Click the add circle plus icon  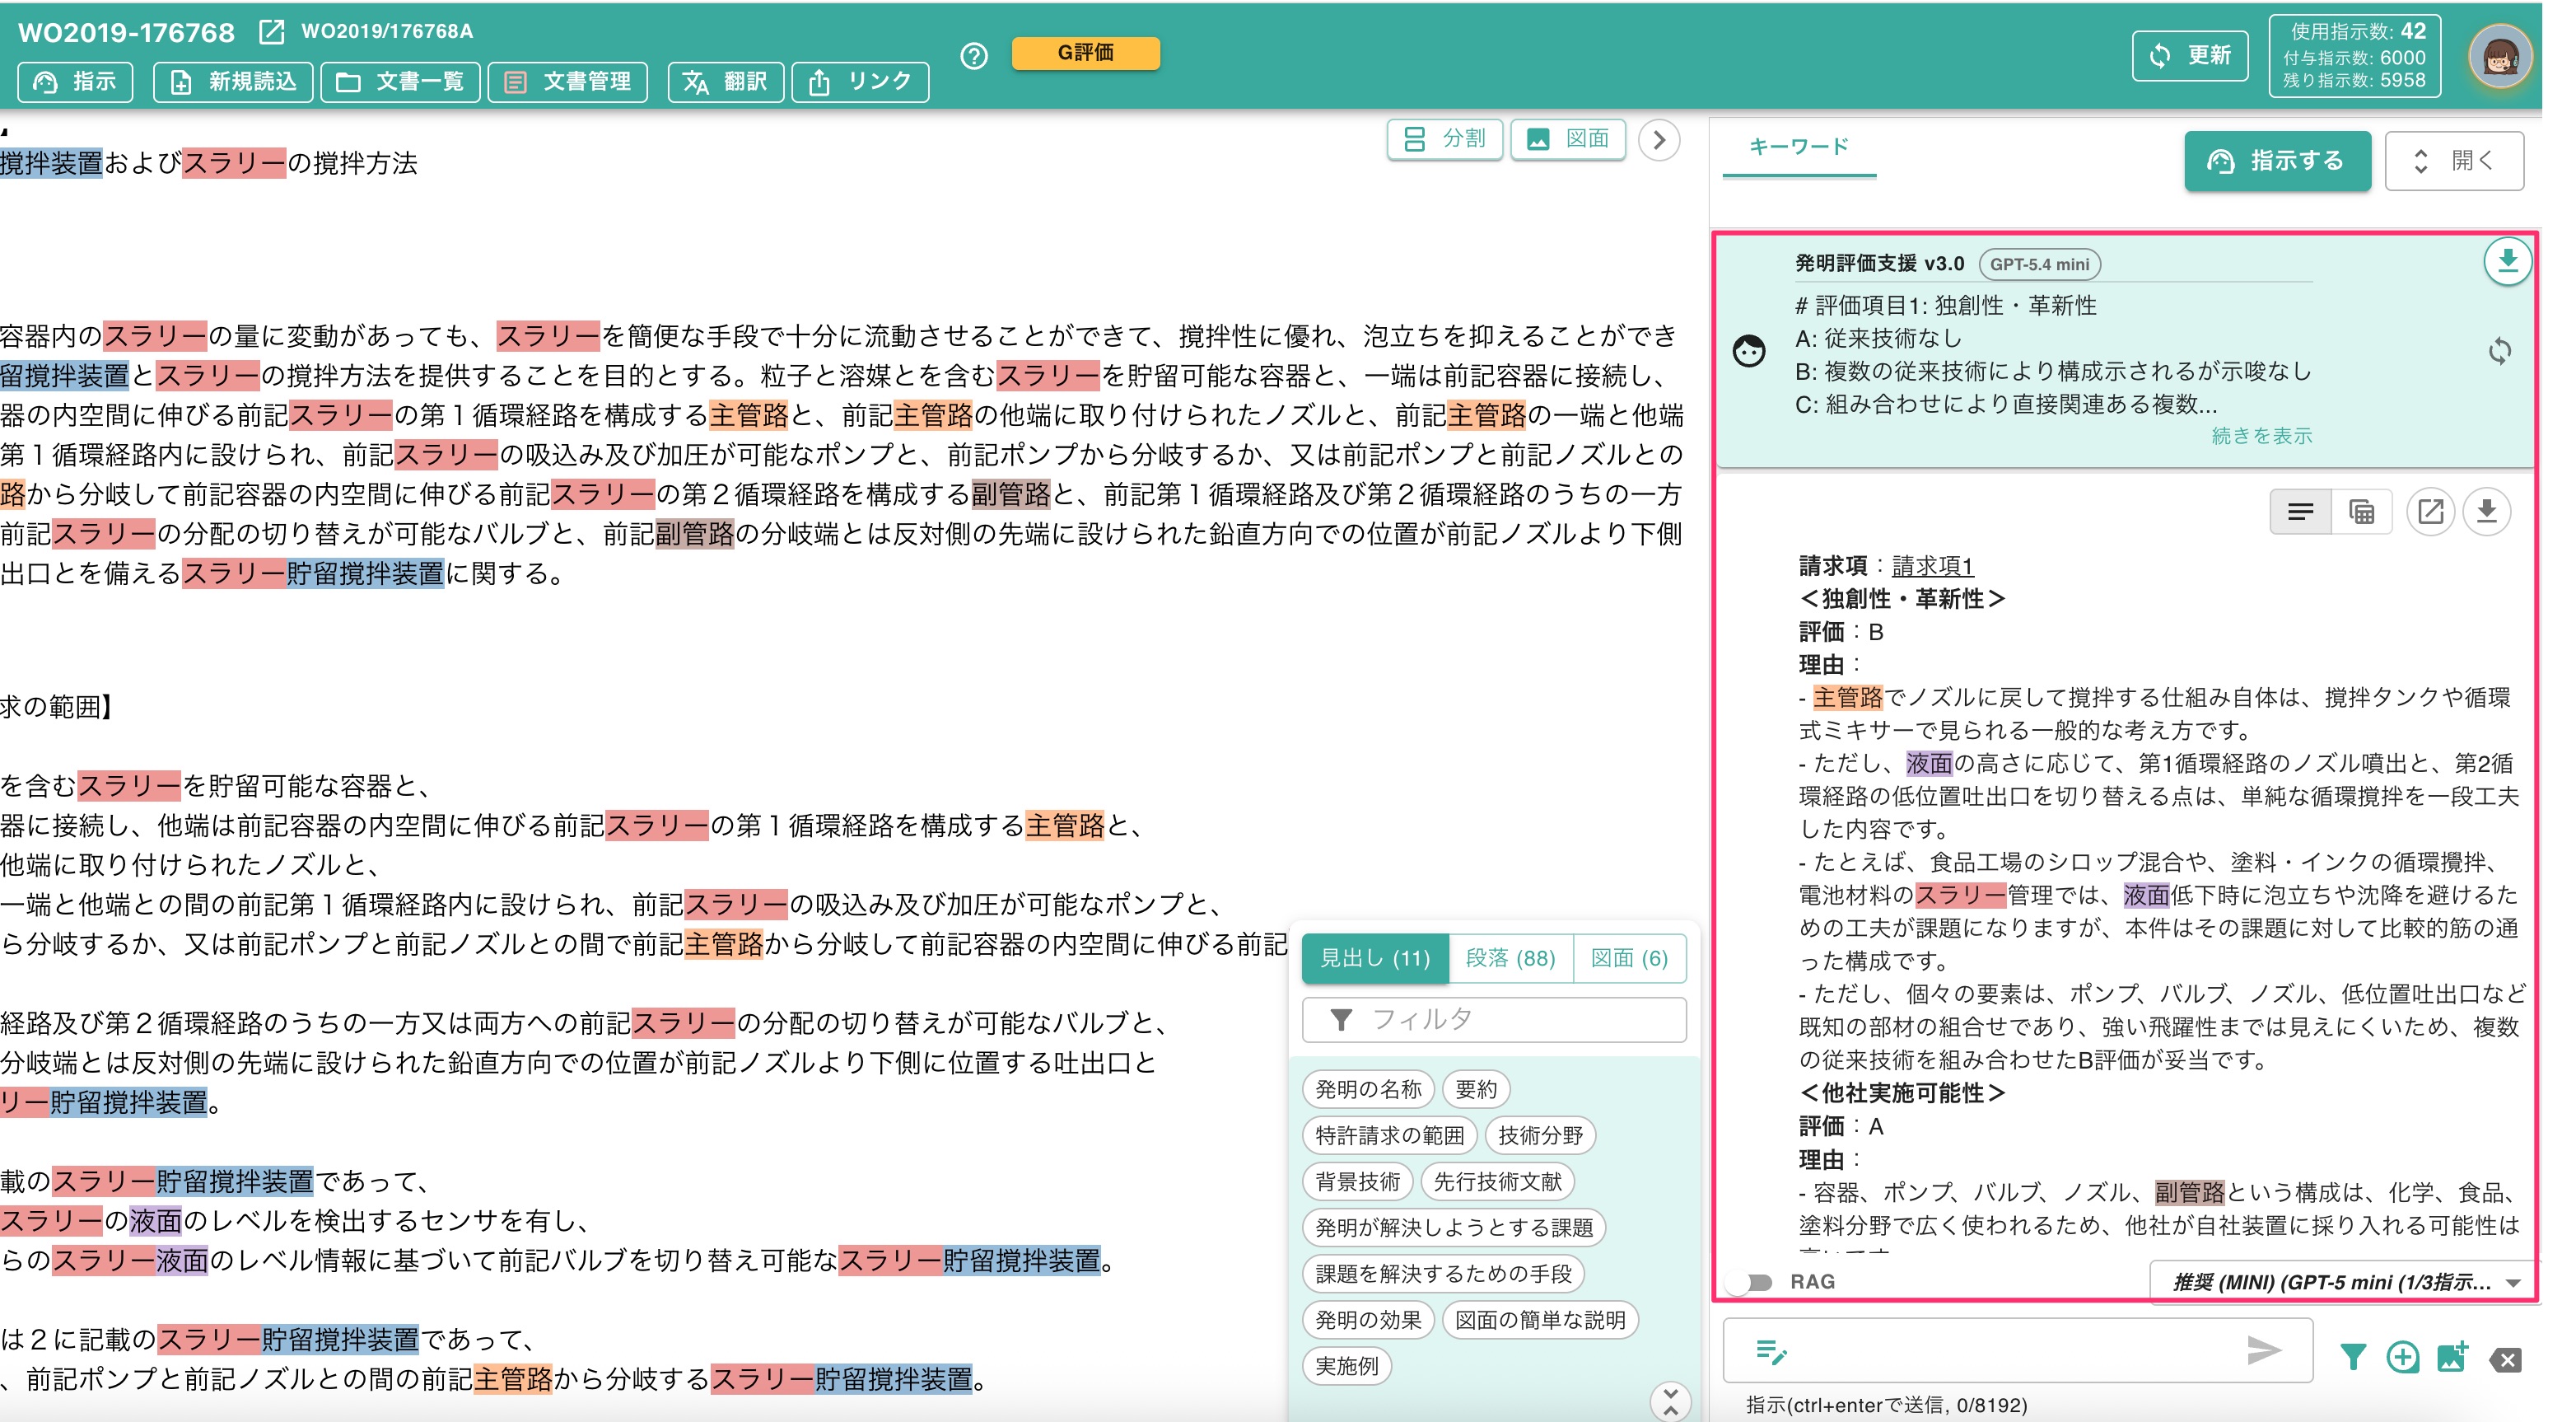[2402, 1358]
